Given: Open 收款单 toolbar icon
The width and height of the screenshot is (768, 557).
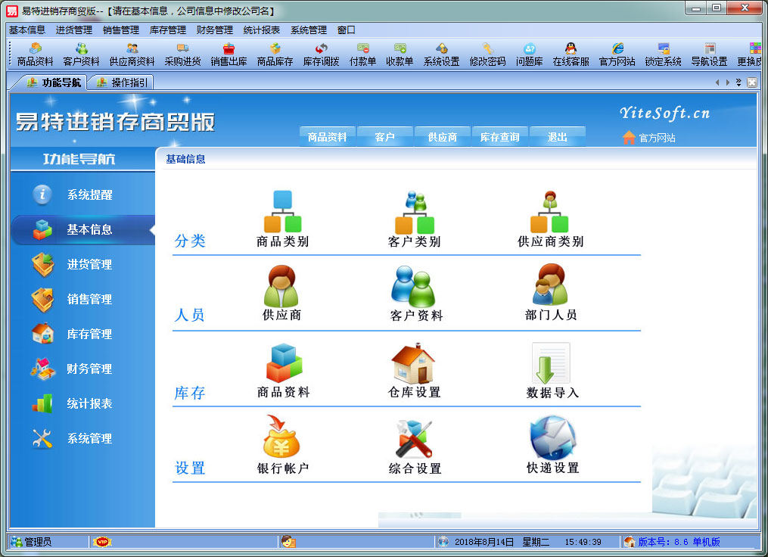Looking at the screenshot, I should point(400,54).
